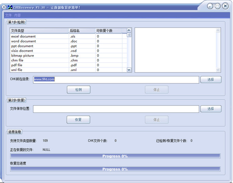Click the file type list scroll-up arrow
The height and width of the screenshot is (183, 233).
[x=129, y=30]
